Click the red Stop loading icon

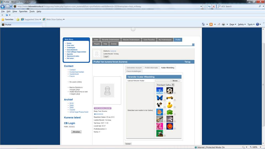214,6
